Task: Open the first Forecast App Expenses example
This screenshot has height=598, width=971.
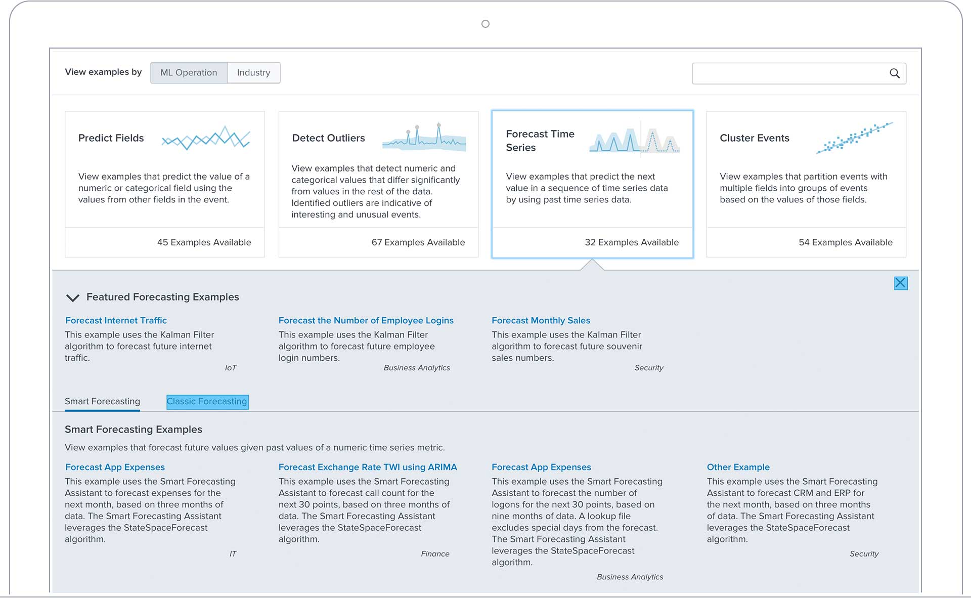Action: pyautogui.click(x=114, y=467)
